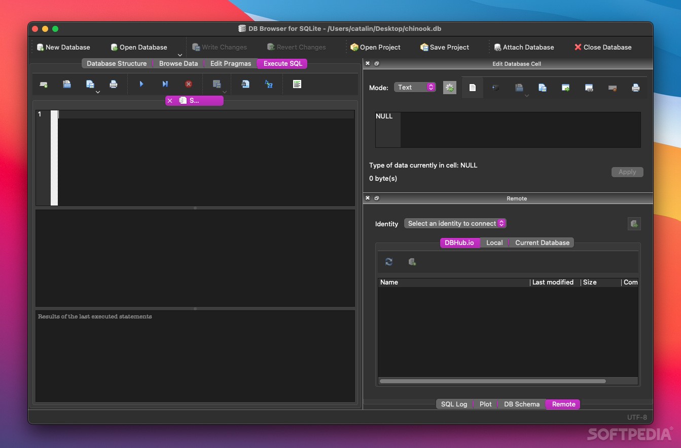This screenshot has width=681, height=448.
Task: Set cell to NULL icon
Action: click(x=613, y=88)
